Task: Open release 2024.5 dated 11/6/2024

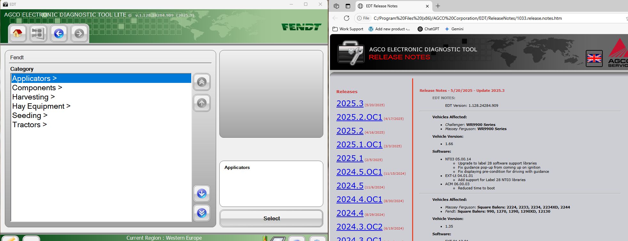Action: (x=350, y=186)
